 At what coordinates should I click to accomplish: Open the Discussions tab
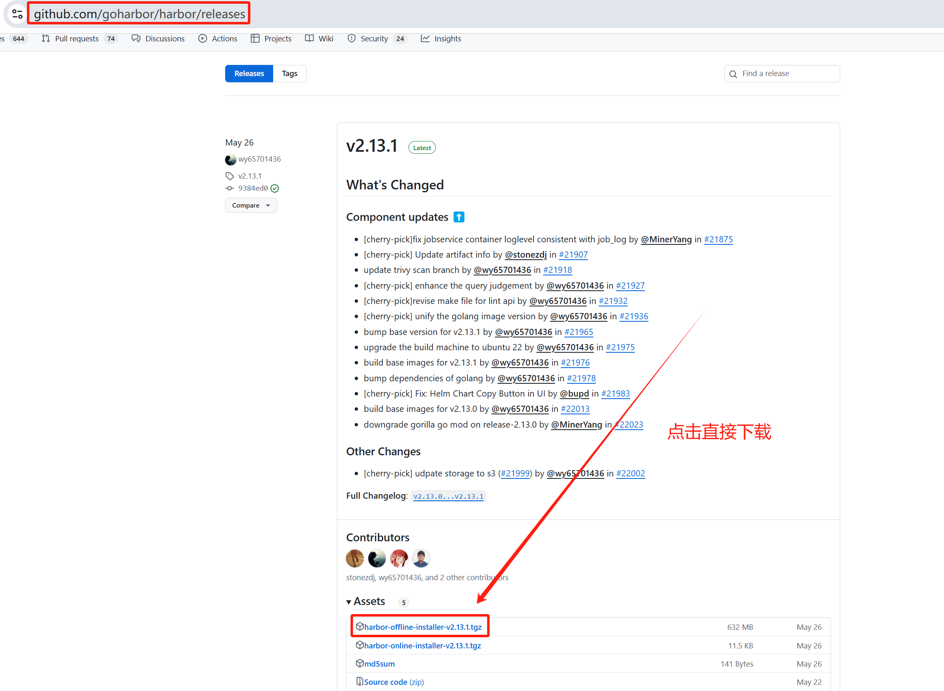(158, 38)
